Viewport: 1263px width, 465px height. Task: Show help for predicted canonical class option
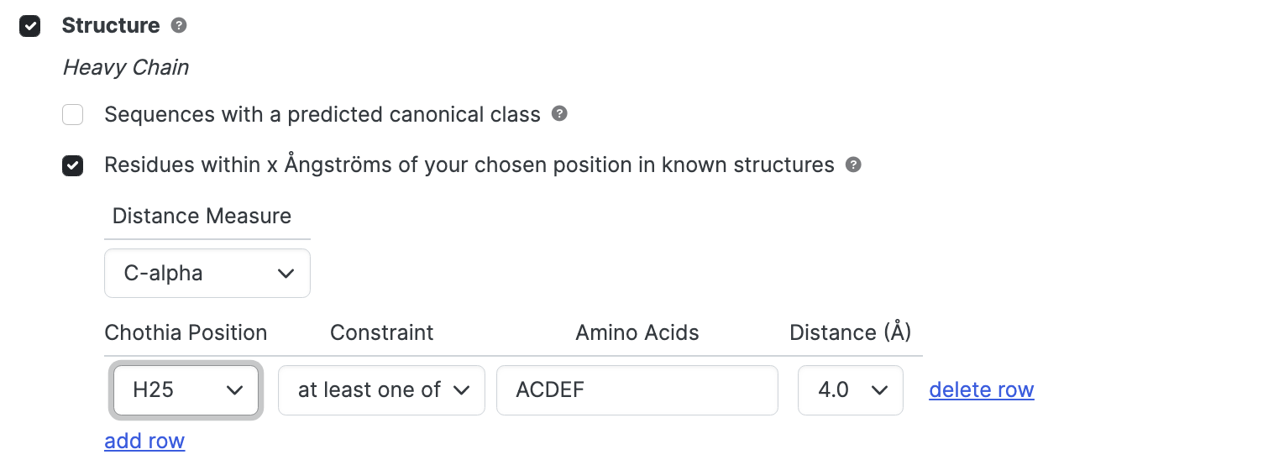click(x=559, y=113)
